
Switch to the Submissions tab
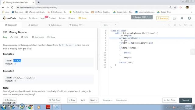[55, 25]
